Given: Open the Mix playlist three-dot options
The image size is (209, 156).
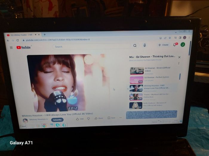Looking at the screenshot, I should click(x=179, y=63).
